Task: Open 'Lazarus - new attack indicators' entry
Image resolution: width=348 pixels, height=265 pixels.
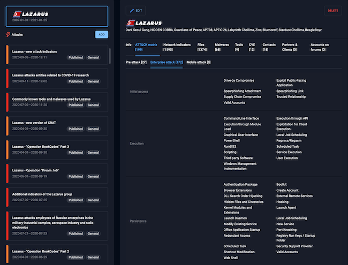Action: click(x=58, y=55)
